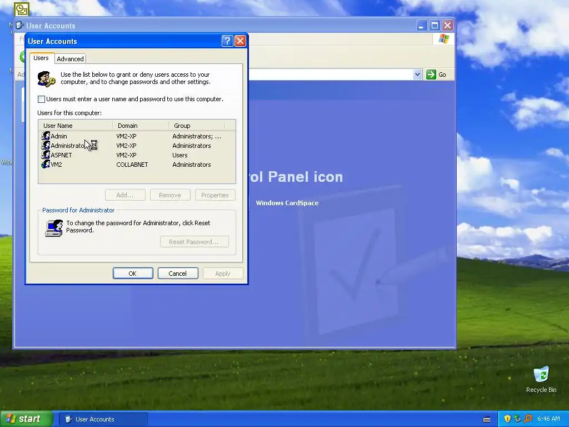Click the user-with-keys icon at top
569x427 pixels.
pos(46,79)
